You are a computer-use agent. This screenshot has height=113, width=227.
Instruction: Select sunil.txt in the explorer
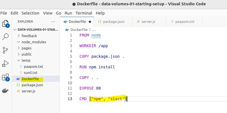[30, 73]
